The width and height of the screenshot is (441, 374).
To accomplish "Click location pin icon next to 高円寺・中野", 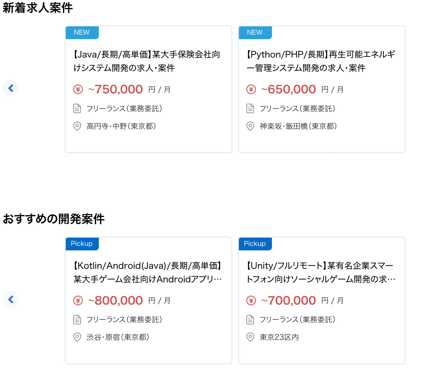I will (77, 126).
